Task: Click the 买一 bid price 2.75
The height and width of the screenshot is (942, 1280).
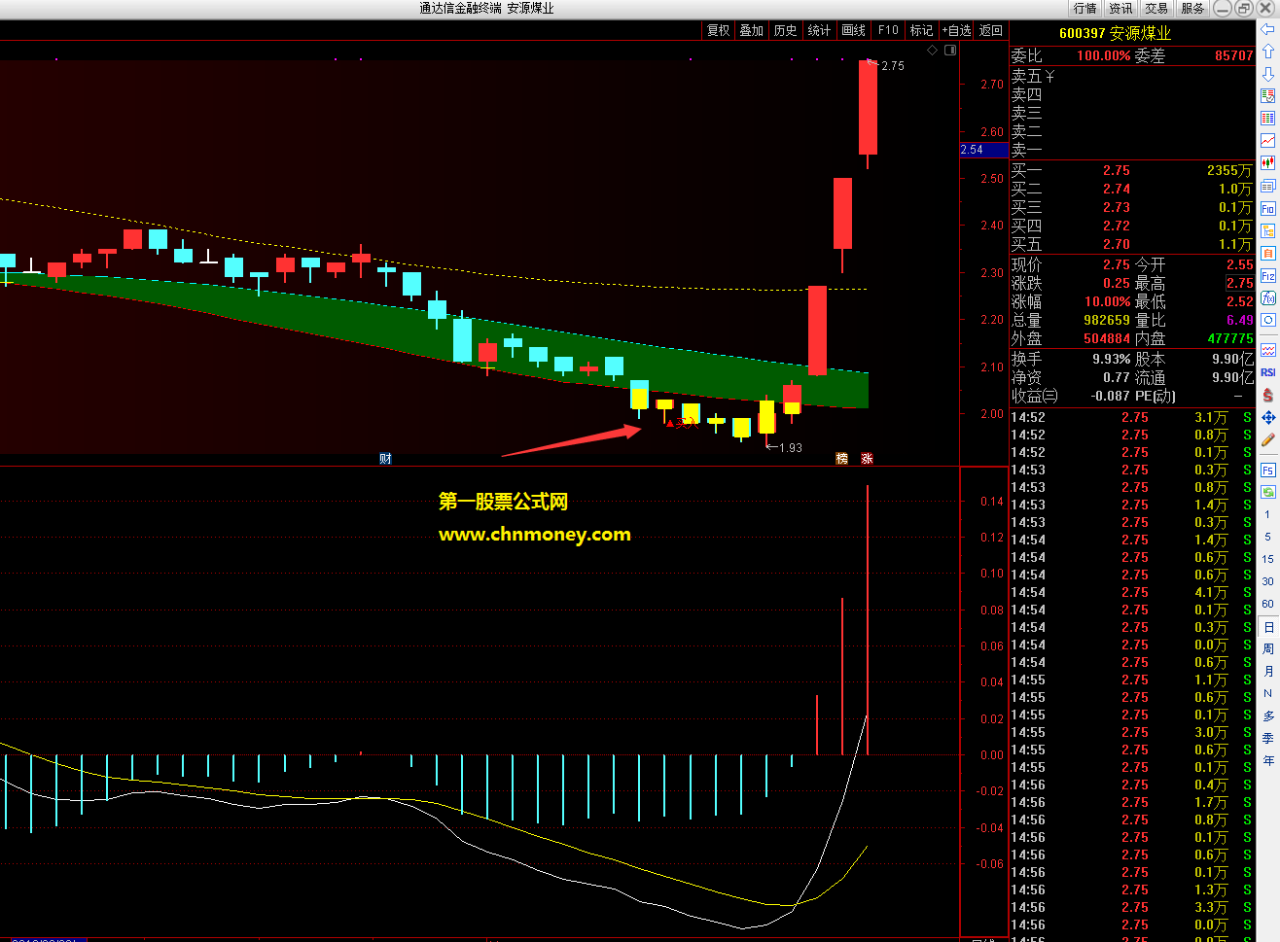Action: [x=1117, y=170]
